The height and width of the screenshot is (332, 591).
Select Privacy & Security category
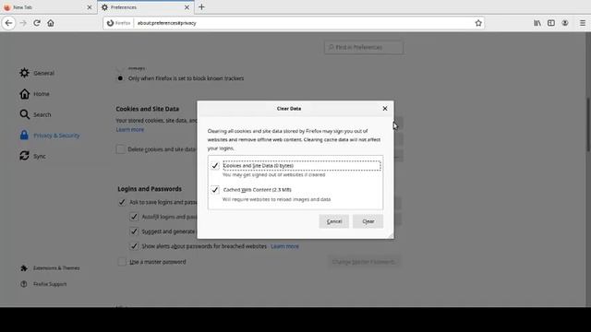(x=49, y=136)
